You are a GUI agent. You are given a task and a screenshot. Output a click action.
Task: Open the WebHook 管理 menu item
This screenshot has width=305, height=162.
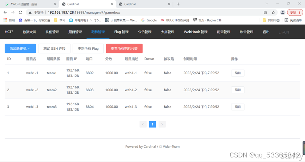196,32
